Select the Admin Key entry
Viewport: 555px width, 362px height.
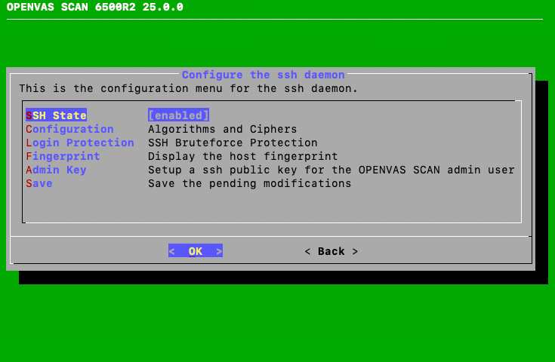pyautogui.click(x=56, y=170)
